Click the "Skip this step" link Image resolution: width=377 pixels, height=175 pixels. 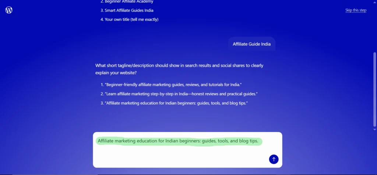(356, 10)
